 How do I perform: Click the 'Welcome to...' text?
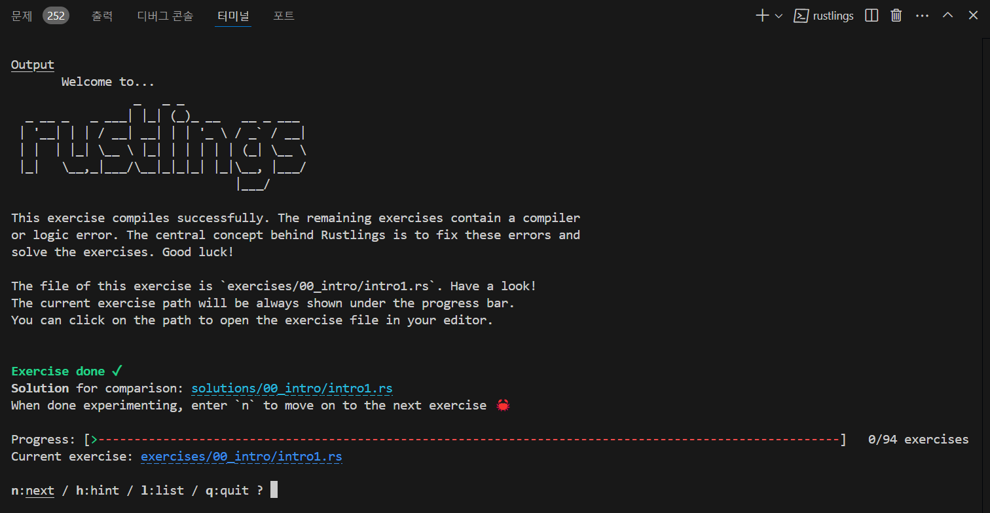[x=108, y=82]
